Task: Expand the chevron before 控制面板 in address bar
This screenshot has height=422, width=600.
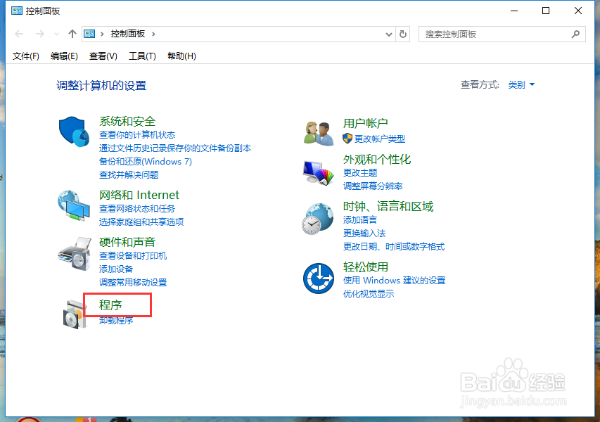Action: pos(102,34)
